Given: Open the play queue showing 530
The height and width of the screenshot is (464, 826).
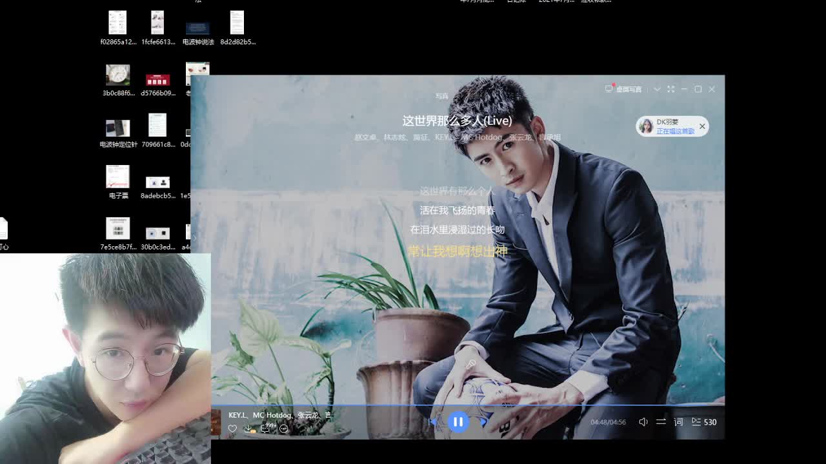Looking at the screenshot, I should [704, 422].
